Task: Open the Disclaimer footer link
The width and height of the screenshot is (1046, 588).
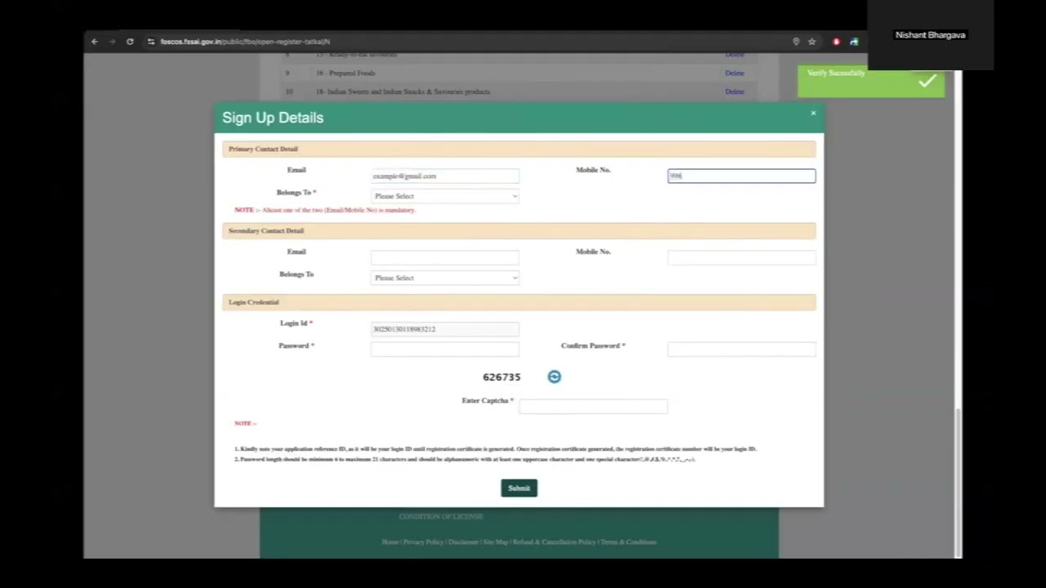Action: tap(463, 542)
